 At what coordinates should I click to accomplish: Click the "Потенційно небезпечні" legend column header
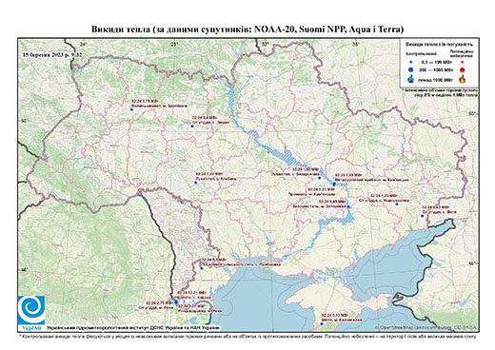click(462, 53)
